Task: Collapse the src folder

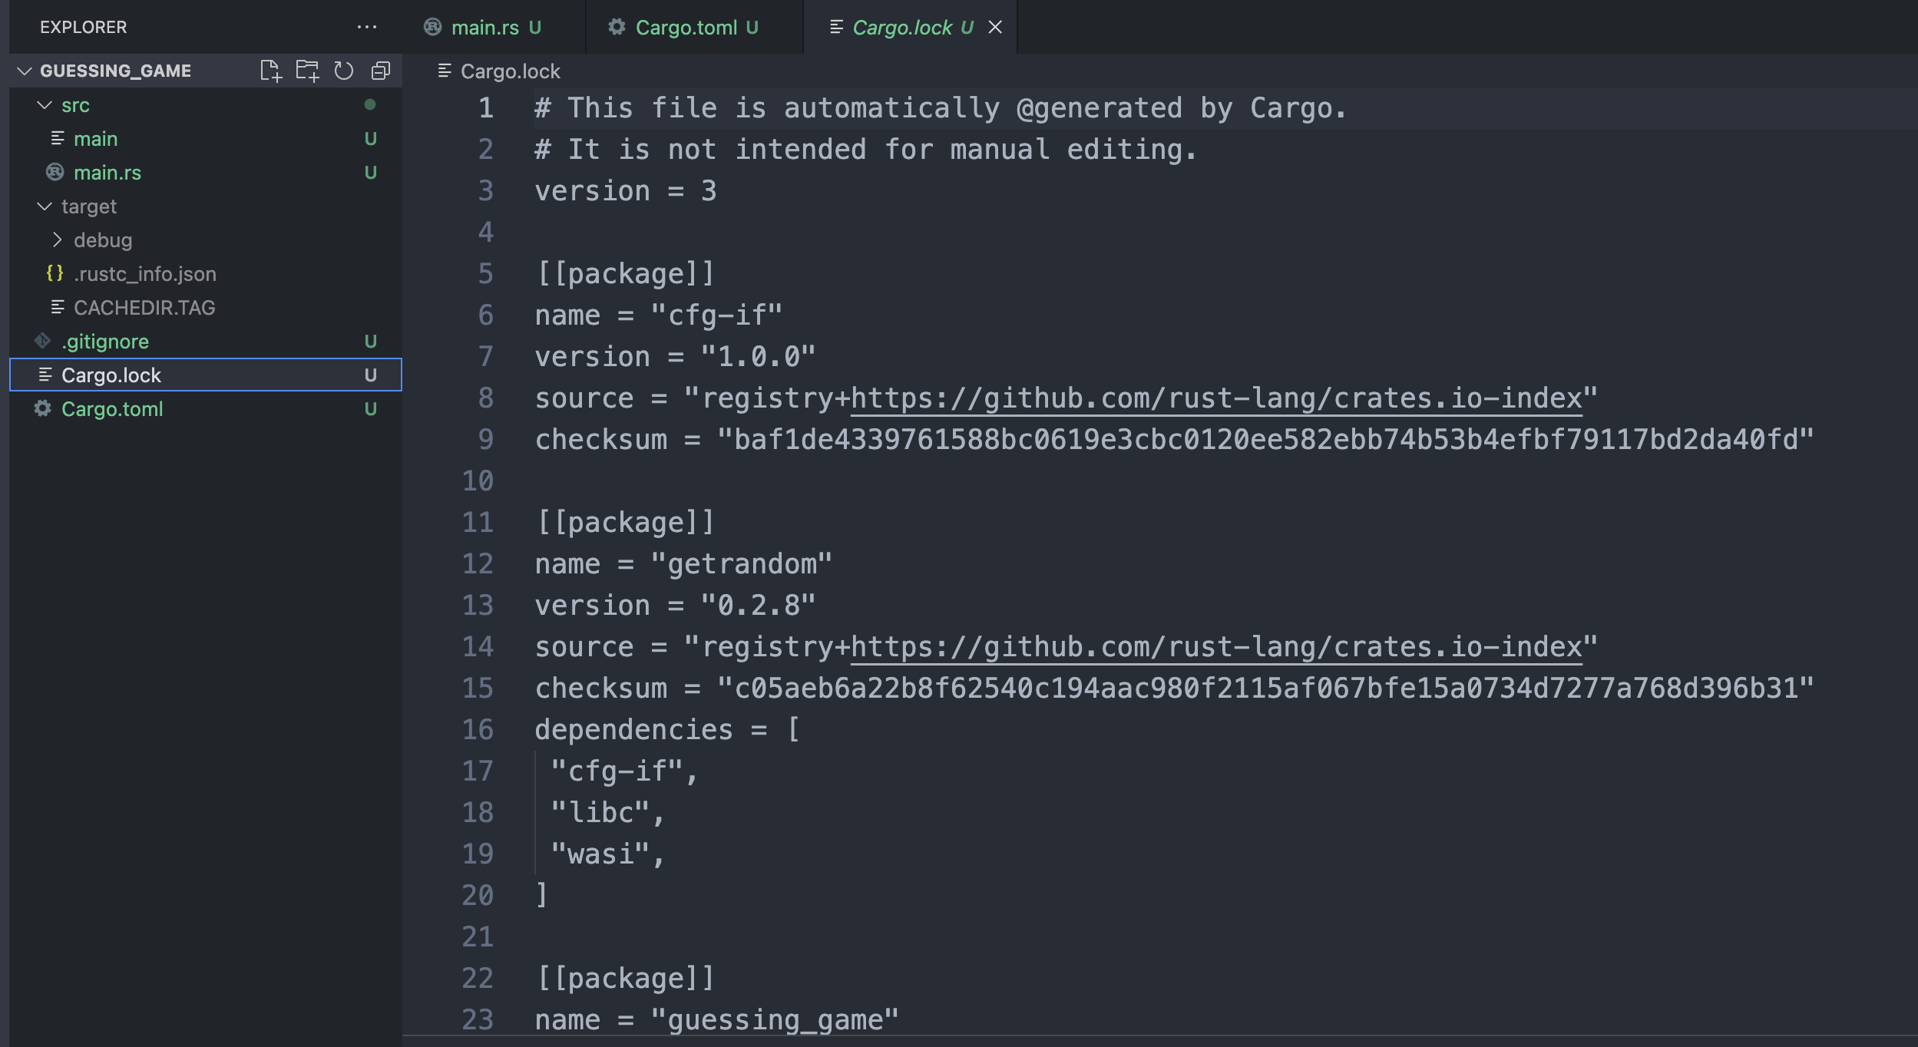Action: (45, 105)
